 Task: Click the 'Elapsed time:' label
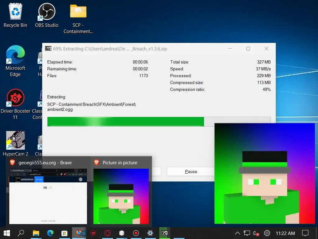60,62
